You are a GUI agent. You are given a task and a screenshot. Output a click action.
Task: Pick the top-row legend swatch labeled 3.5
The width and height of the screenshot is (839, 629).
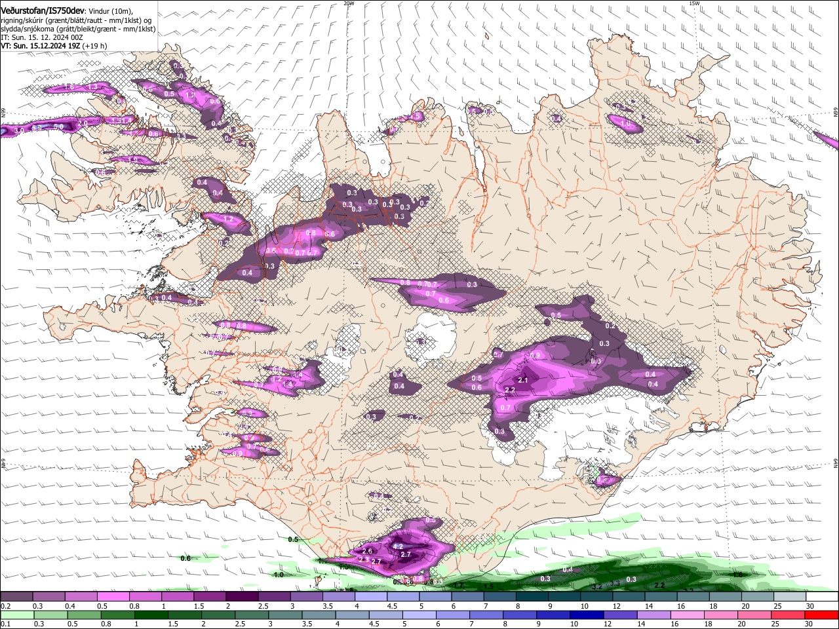339,596
